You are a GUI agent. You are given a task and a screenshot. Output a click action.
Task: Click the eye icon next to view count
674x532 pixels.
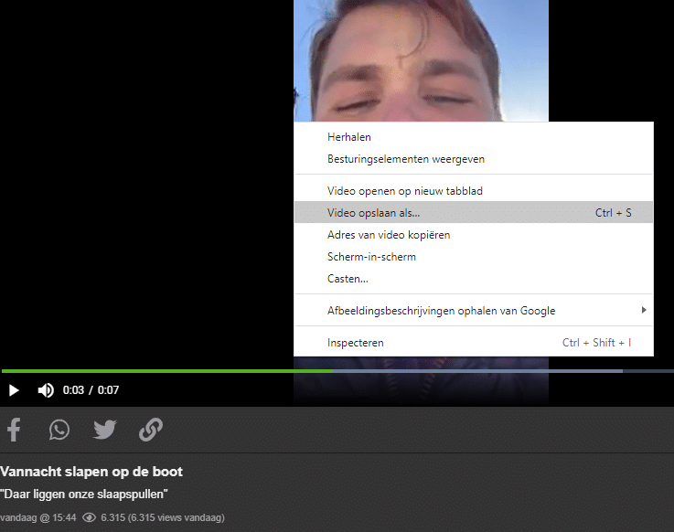pos(89,517)
